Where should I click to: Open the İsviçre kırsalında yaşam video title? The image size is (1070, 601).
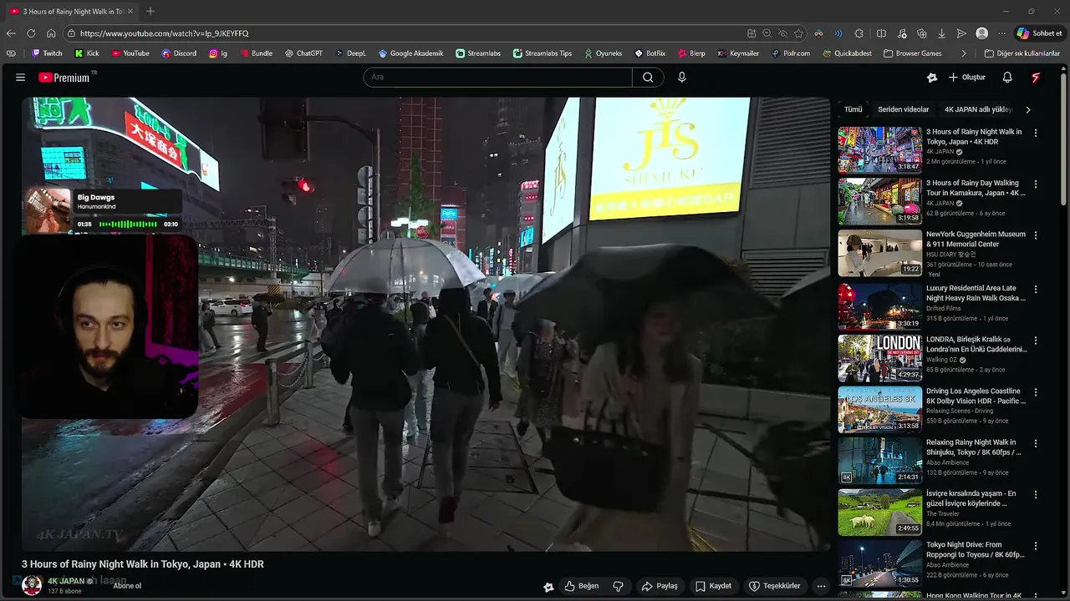click(971, 498)
